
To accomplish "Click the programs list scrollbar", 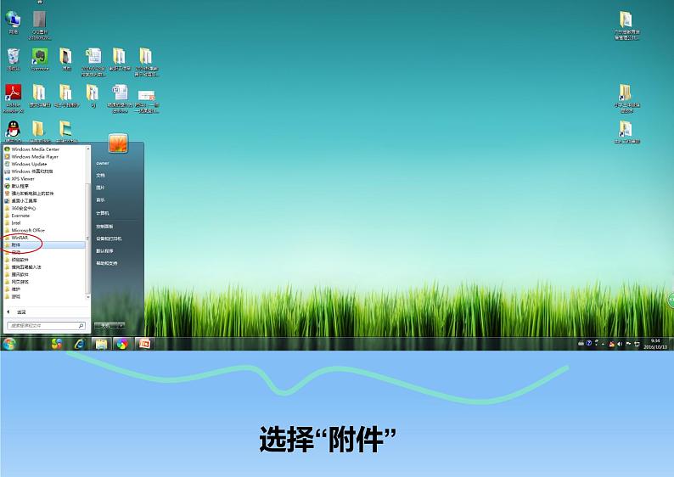I will [x=88, y=222].
